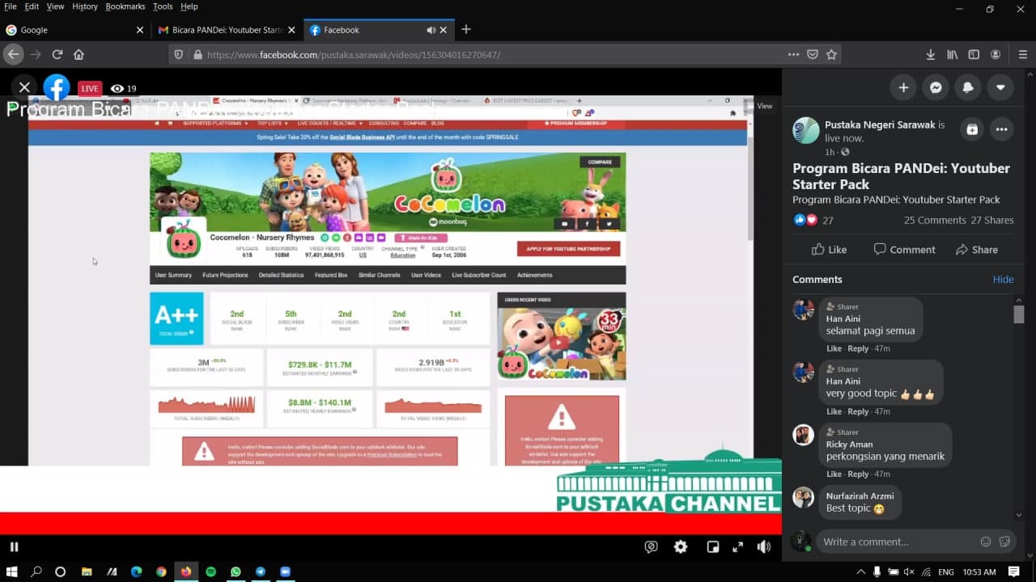Open Facebook Create plus button
1036x582 pixels.
[903, 87]
